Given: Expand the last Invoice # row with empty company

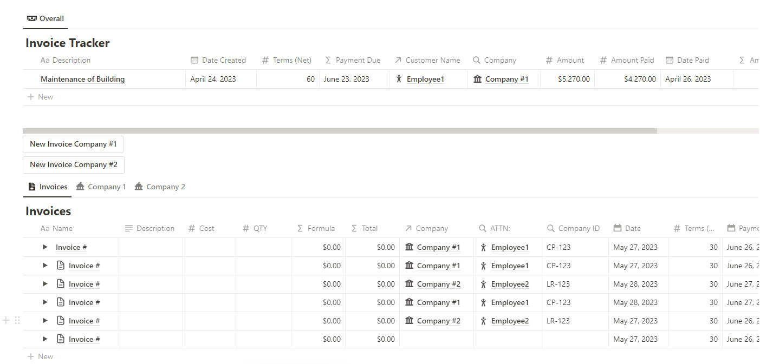Looking at the screenshot, I should [45, 339].
